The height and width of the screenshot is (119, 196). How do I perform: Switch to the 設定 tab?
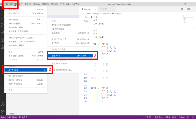(103, 9)
